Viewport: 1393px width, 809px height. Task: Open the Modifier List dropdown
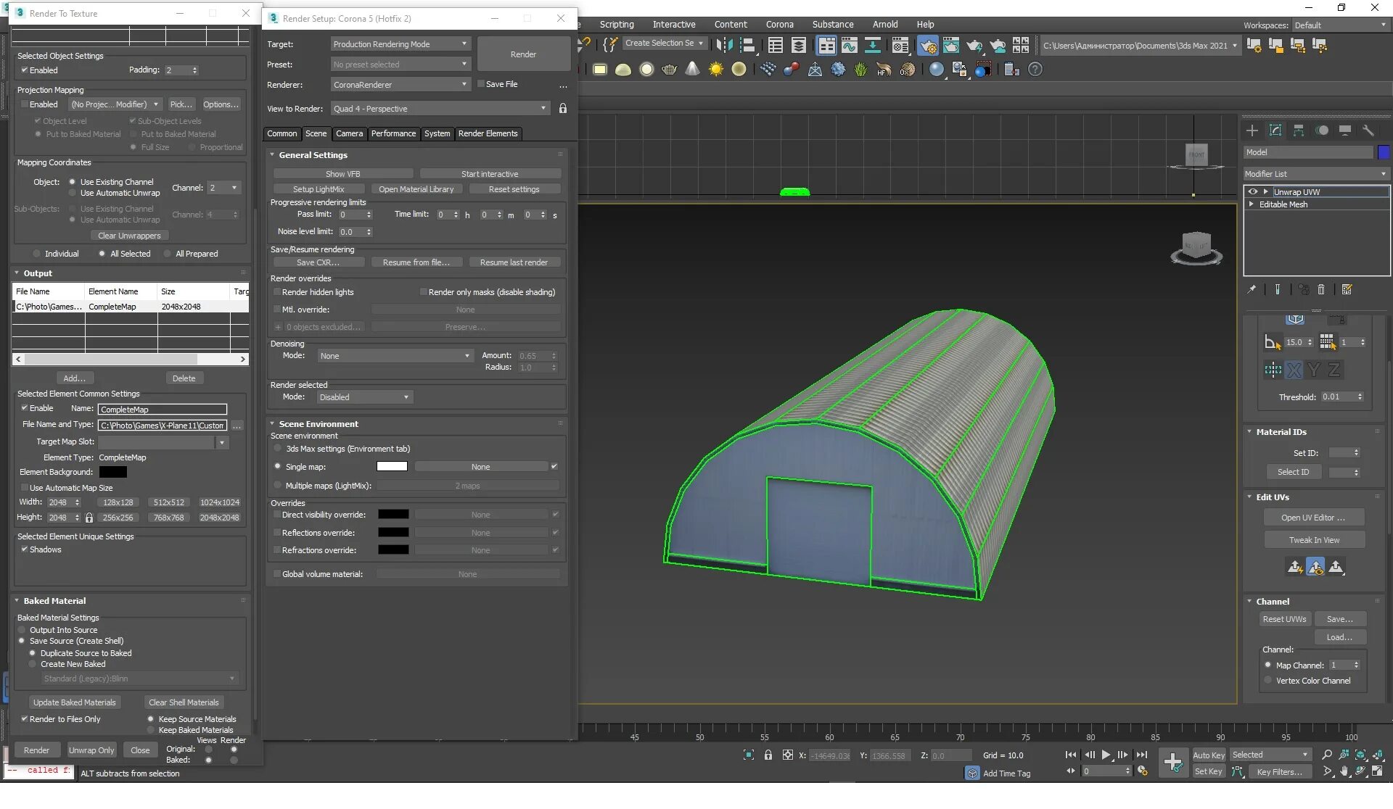pyautogui.click(x=1315, y=174)
